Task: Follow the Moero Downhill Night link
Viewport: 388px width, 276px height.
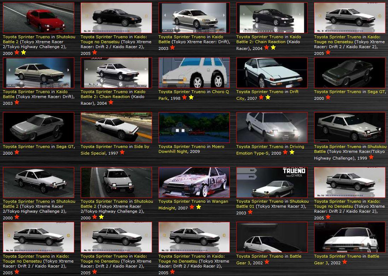Action: pos(218,146)
